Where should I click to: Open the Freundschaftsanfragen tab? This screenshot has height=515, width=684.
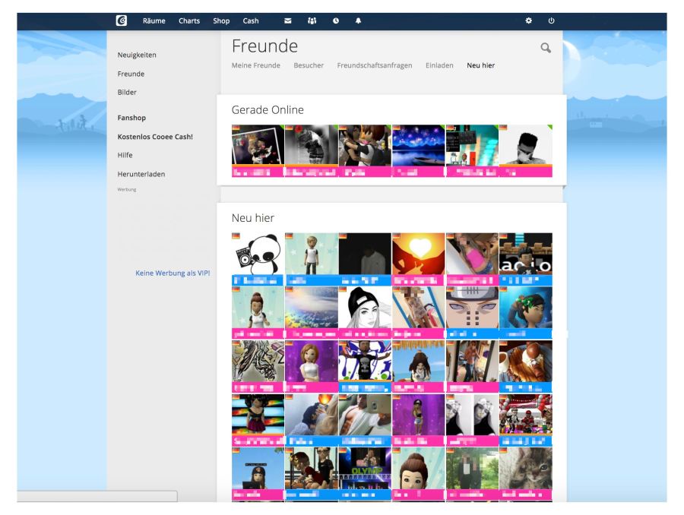[x=375, y=65]
